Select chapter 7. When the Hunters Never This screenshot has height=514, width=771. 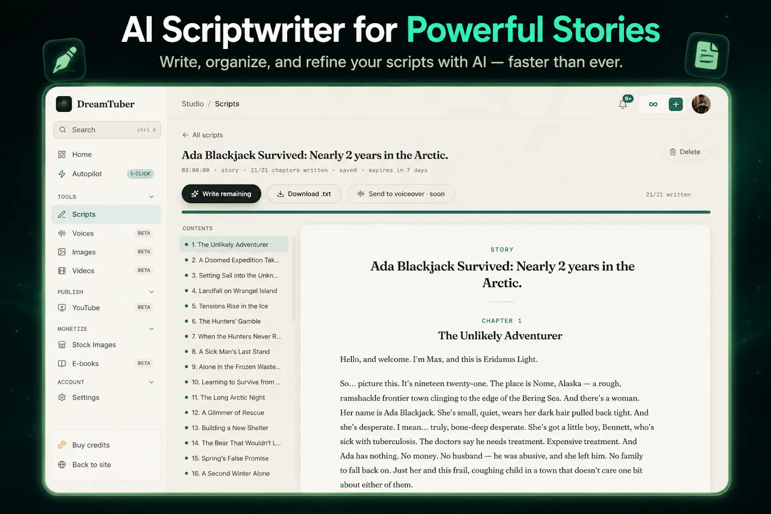pos(234,336)
